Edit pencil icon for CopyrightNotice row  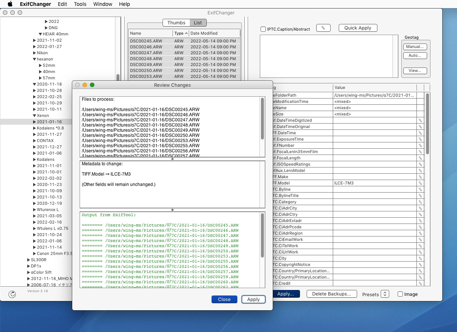click(420, 265)
